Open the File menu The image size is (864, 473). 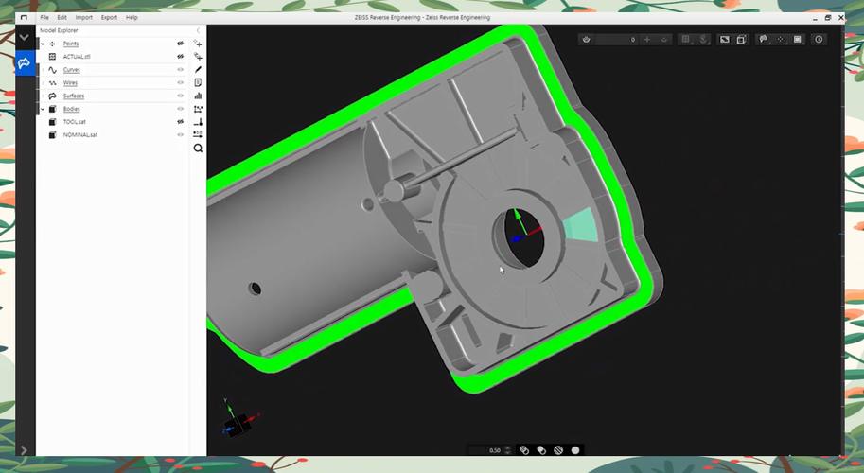pos(44,18)
